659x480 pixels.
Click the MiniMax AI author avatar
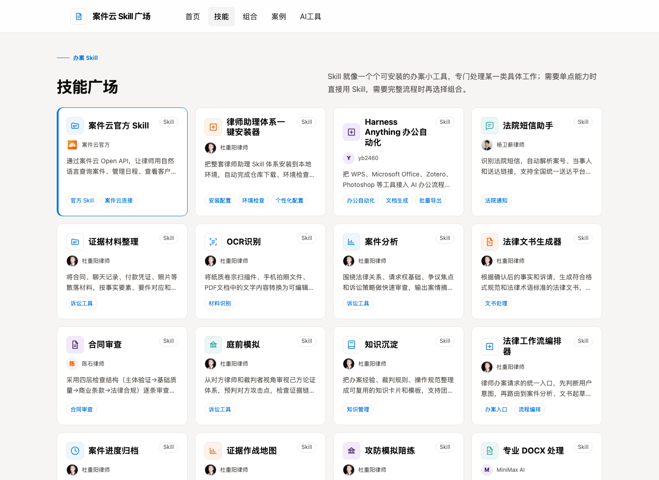point(487,470)
